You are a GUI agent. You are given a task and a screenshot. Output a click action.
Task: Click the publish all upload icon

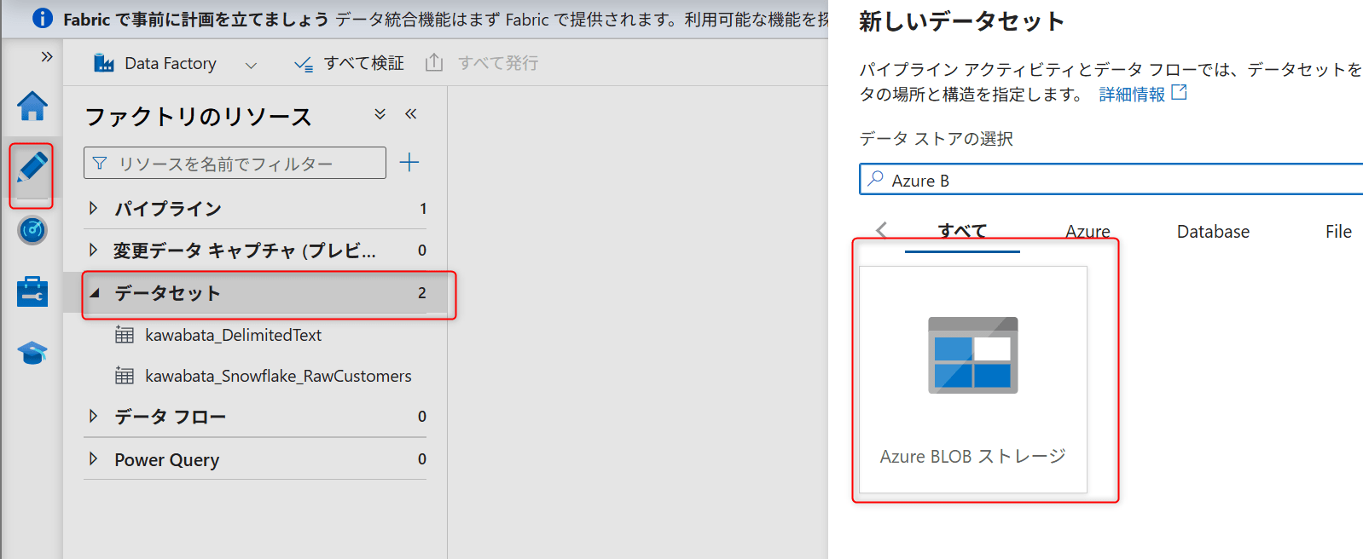click(434, 62)
